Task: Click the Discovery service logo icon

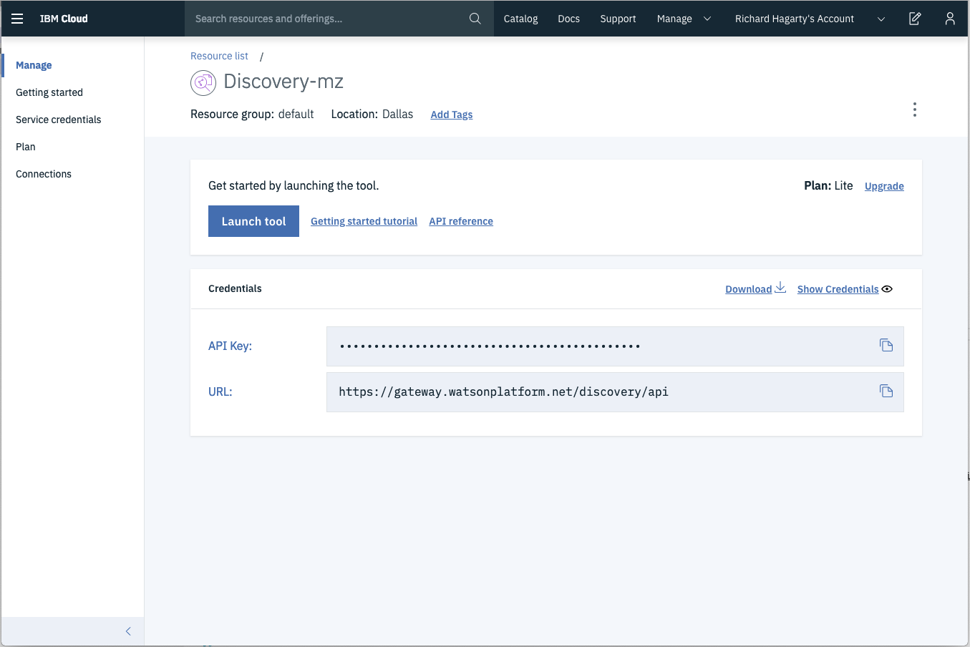Action: coord(203,83)
